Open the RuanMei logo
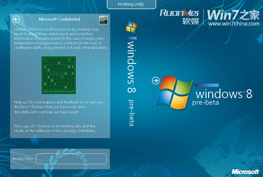This screenshot has width=263, height=177. pyautogui.click(x=179, y=17)
